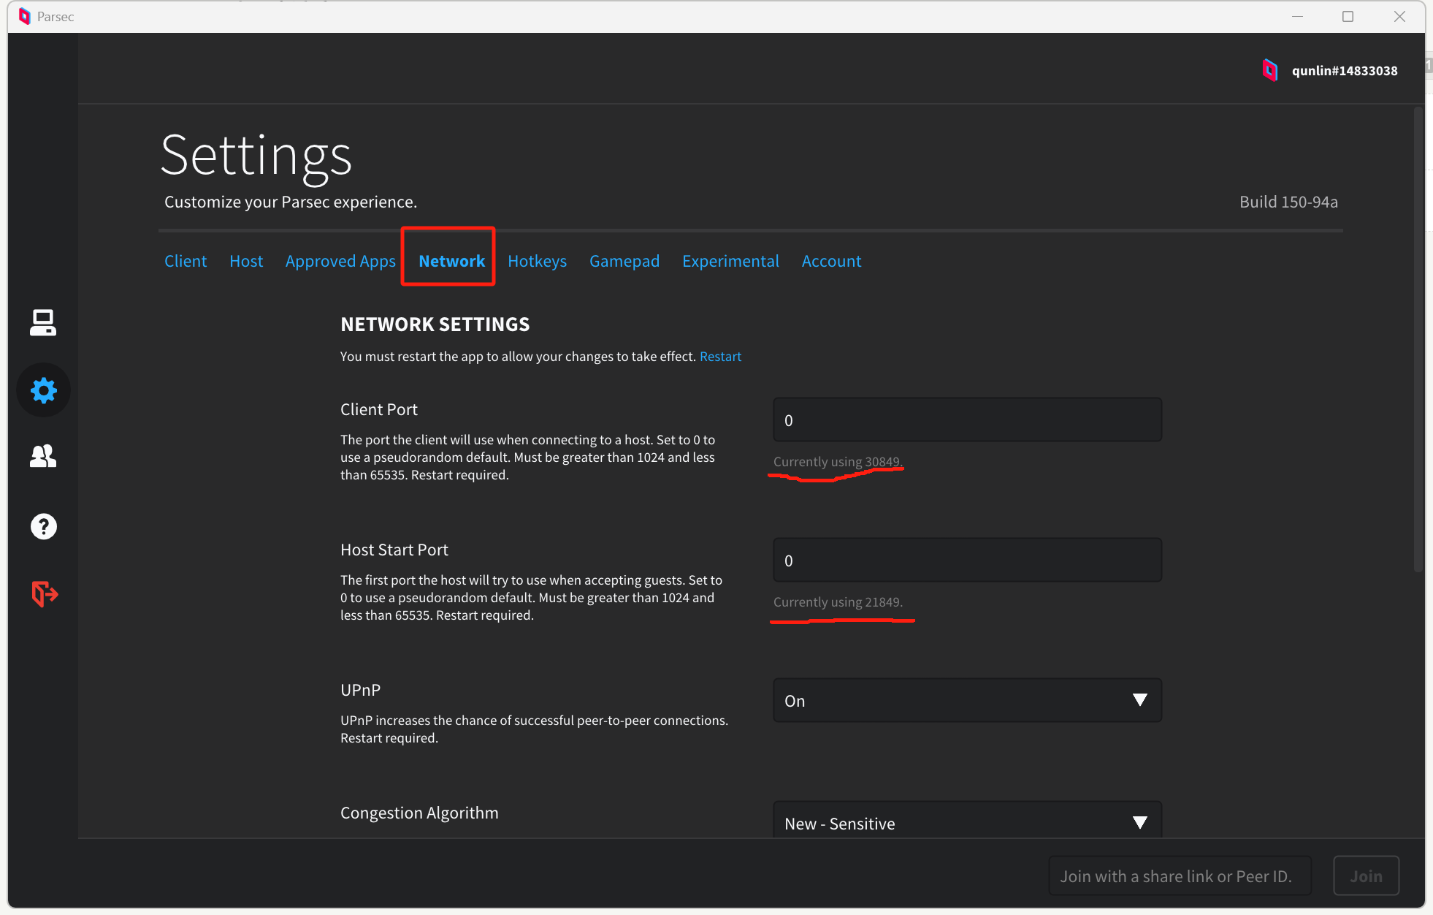Click the UPnP dropdown arrow

click(1139, 700)
